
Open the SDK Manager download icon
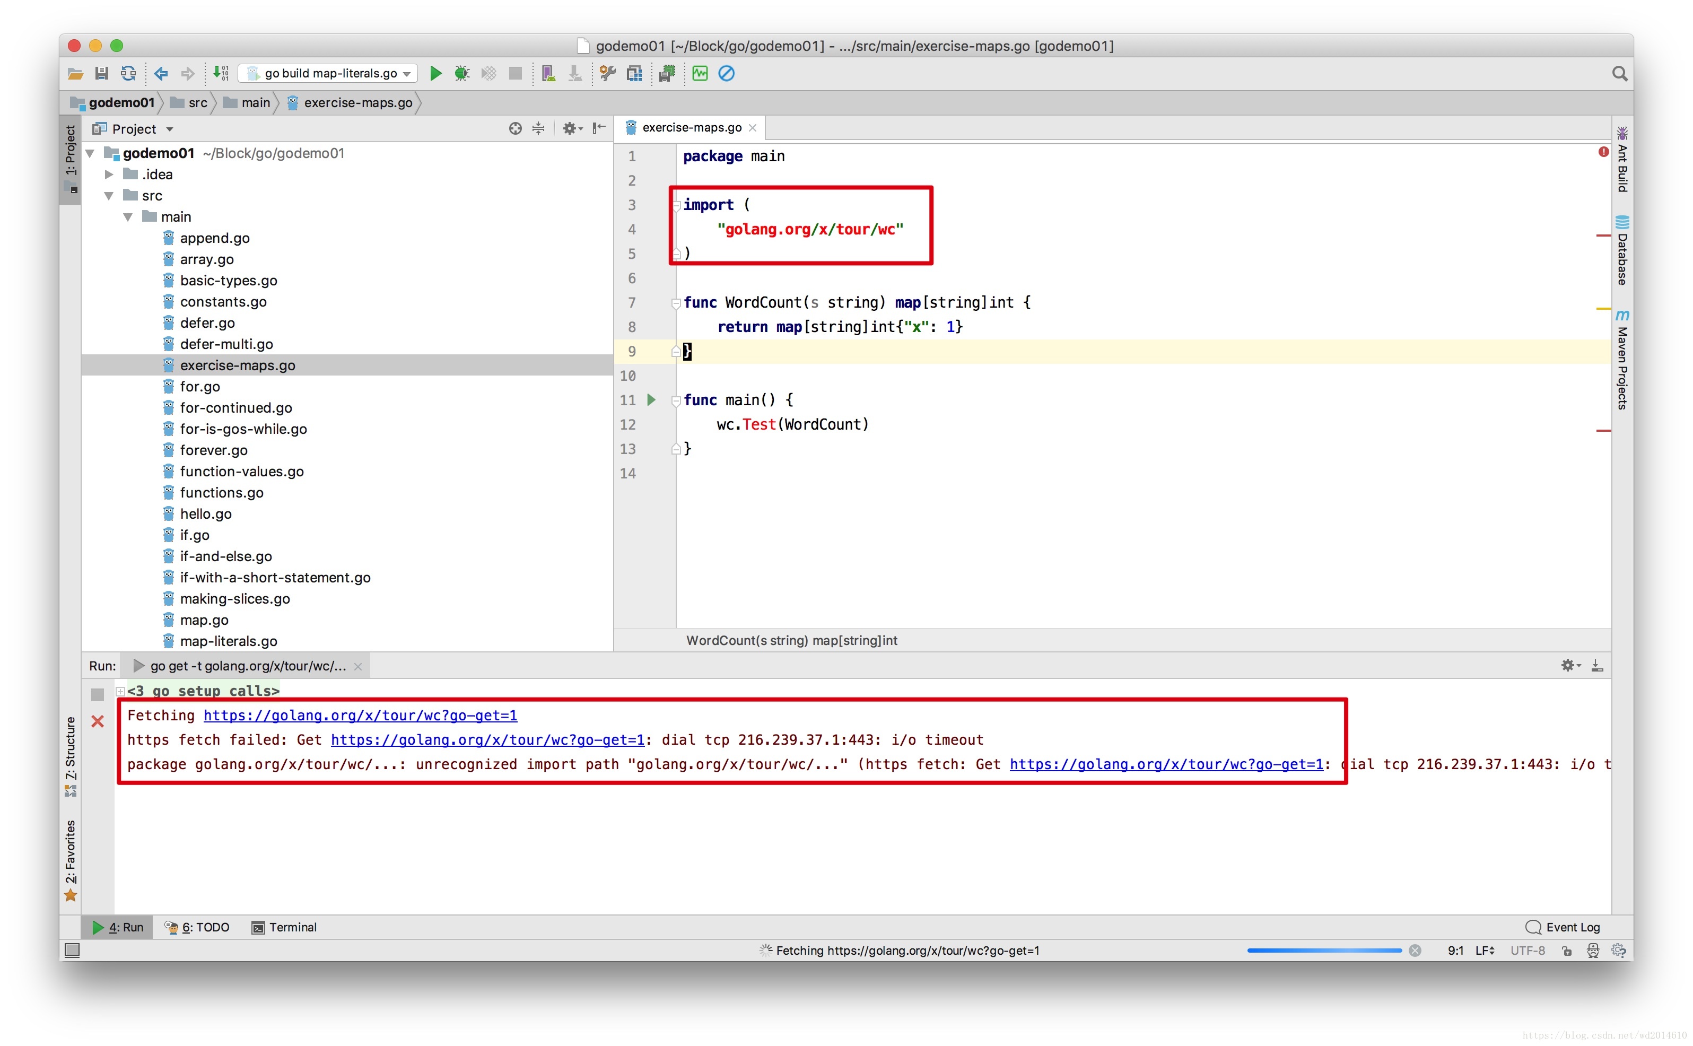575,73
